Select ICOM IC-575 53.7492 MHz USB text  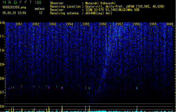pos(112,10)
